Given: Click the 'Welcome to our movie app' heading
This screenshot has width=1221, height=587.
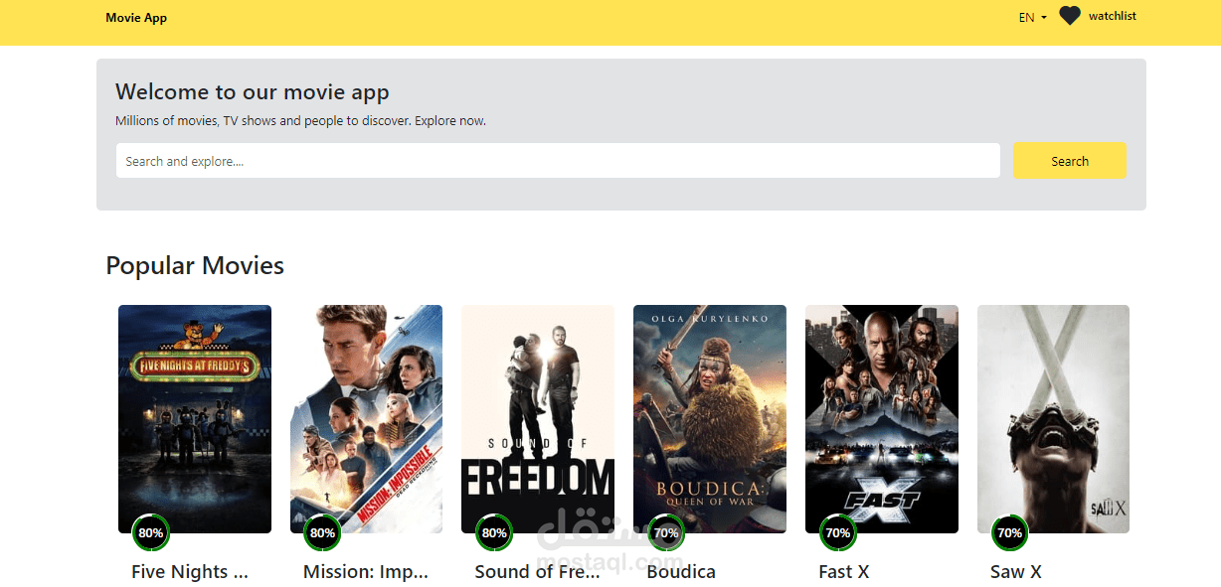Looking at the screenshot, I should (253, 92).
